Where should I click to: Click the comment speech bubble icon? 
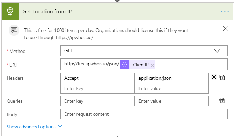pos(14,30)
